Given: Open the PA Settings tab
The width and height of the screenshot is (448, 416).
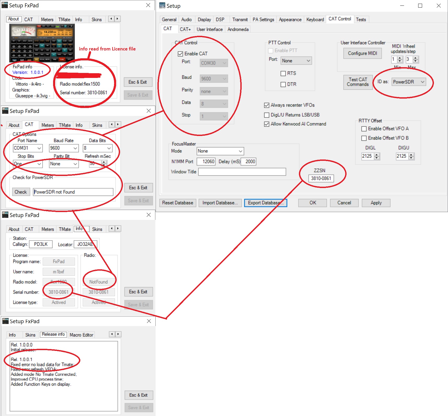Looking at the screenshot, I should coord(263,20).
